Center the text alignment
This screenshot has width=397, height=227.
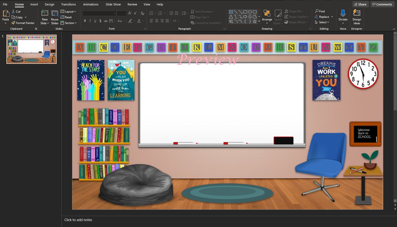point(157,21)
